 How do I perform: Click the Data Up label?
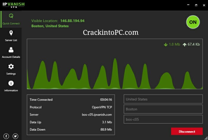click(x=35, y=122)
